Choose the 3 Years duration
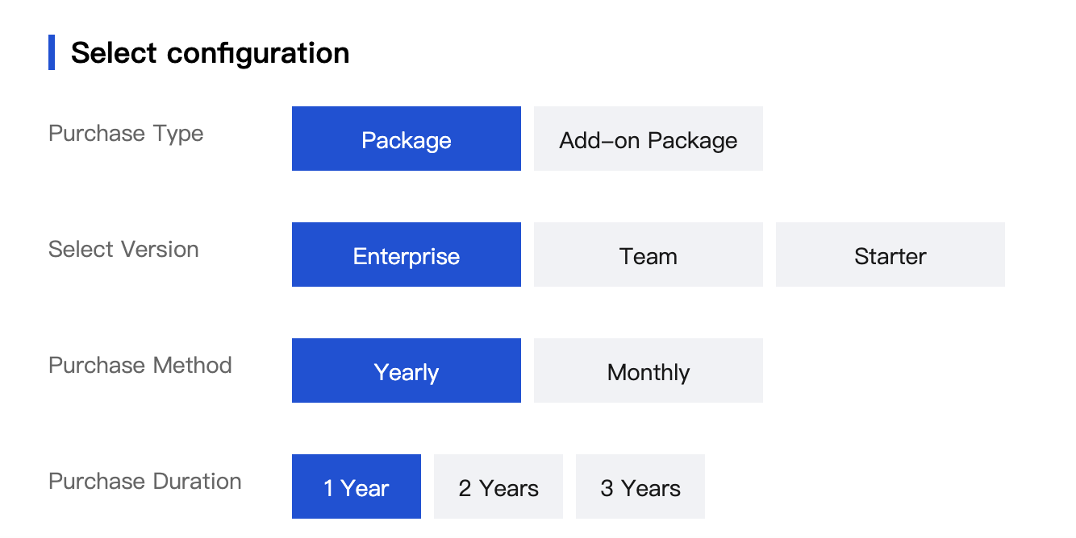This screenshot has width=1076, height=538. point(640,486)
